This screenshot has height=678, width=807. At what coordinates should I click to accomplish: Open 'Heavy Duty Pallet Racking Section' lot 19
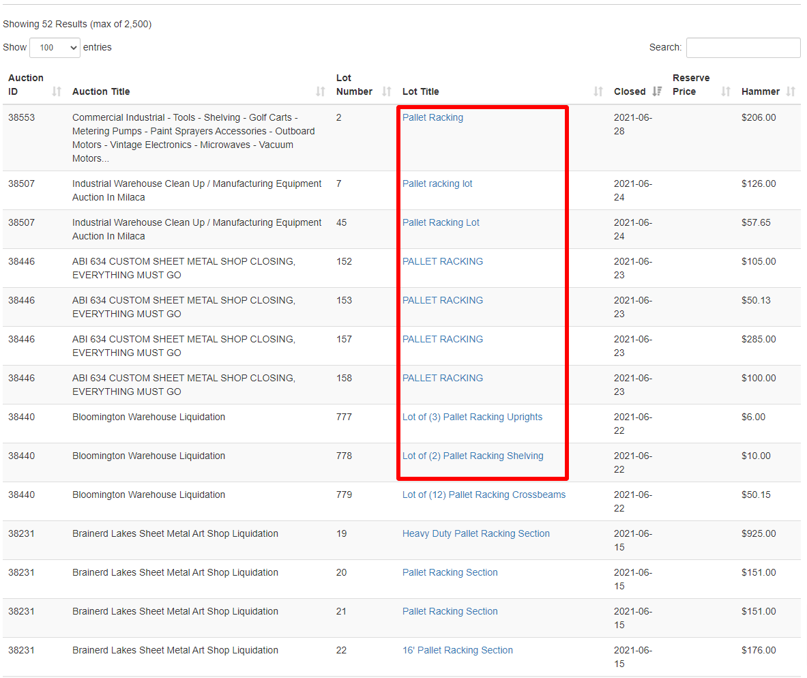(x=475, y=533)
